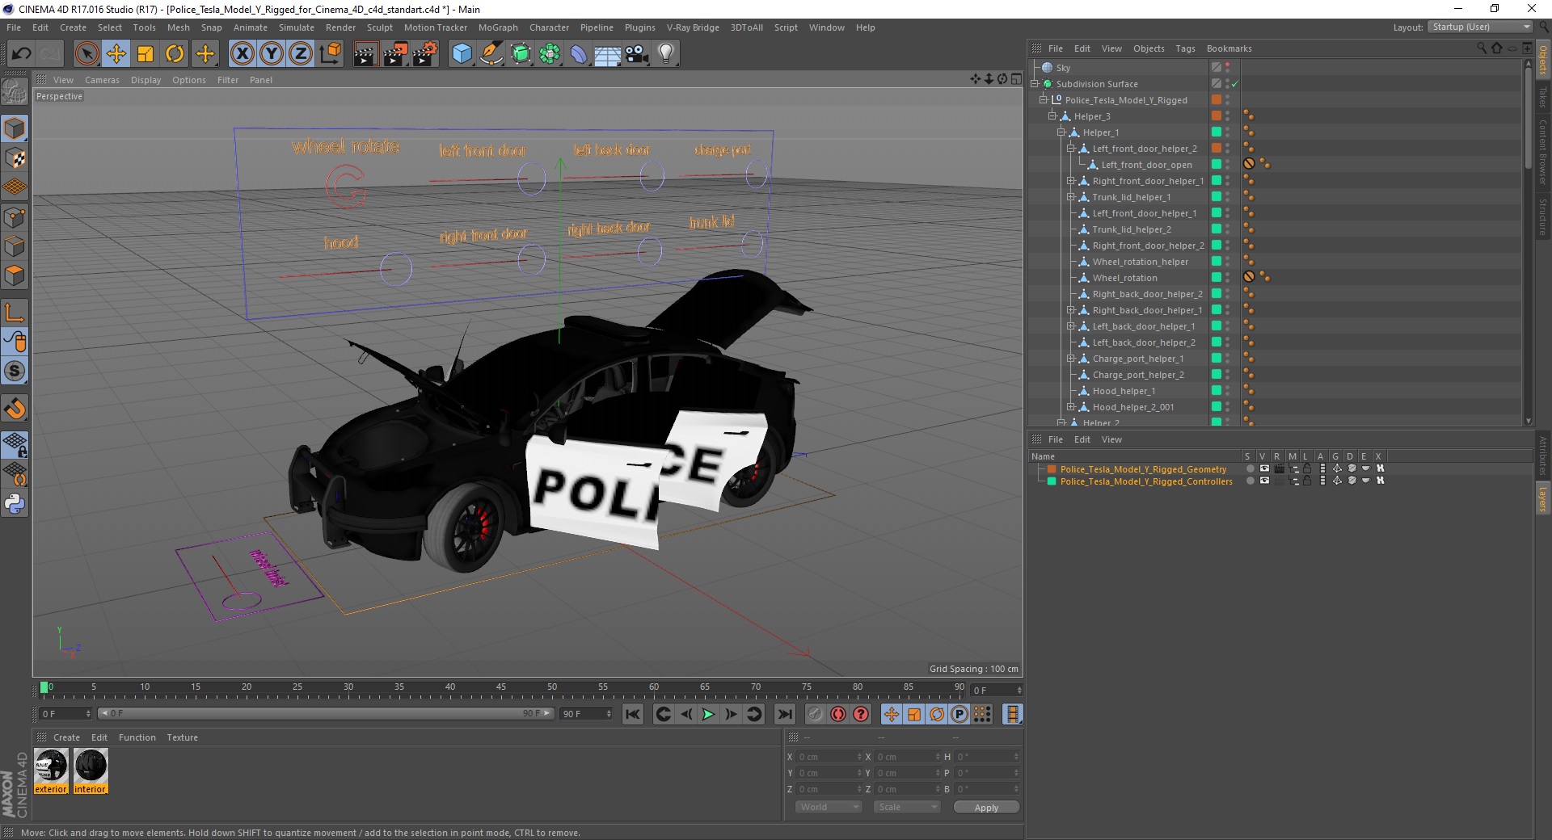The image size is (1552, 840).
Task: Open the Python script icon
Action: [x=15, y=504]
